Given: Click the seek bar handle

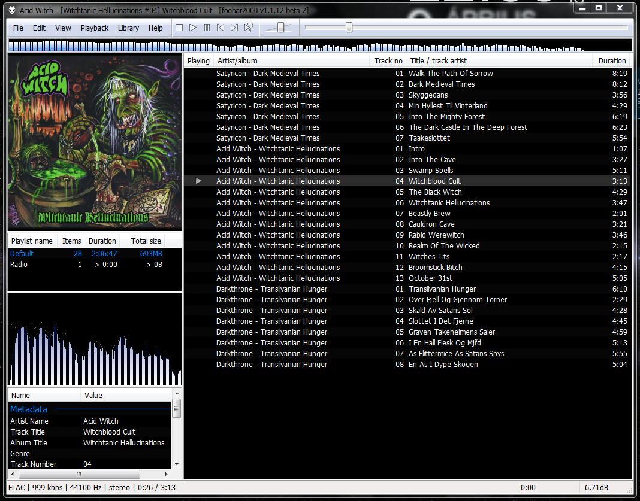Looking at the screenshot, I should coord(349,28).
